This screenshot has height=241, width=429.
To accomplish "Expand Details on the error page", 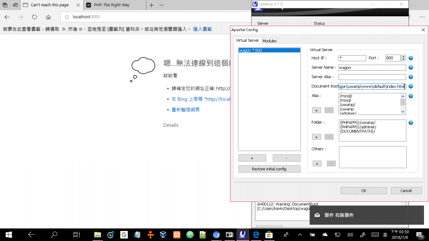I will coord(171,125).
